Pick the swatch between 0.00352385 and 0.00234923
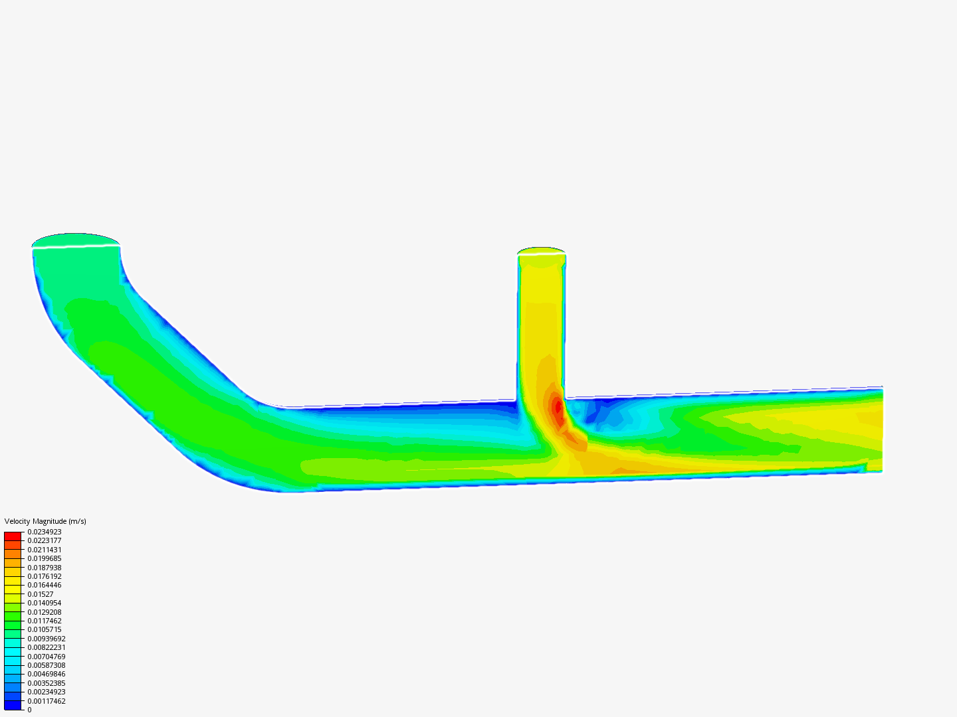Screen dimensions: 957x717 (13, 688)
